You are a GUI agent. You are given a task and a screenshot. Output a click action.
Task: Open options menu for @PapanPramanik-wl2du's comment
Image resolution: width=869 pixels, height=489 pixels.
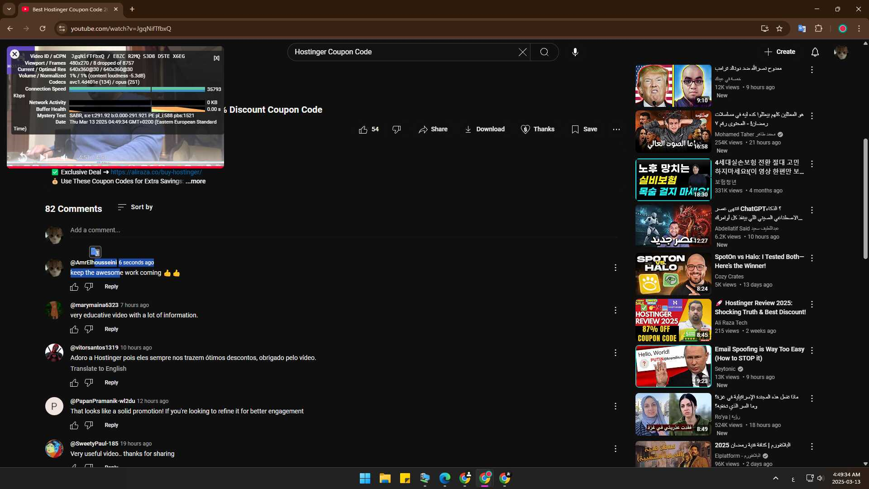[615, 406]
